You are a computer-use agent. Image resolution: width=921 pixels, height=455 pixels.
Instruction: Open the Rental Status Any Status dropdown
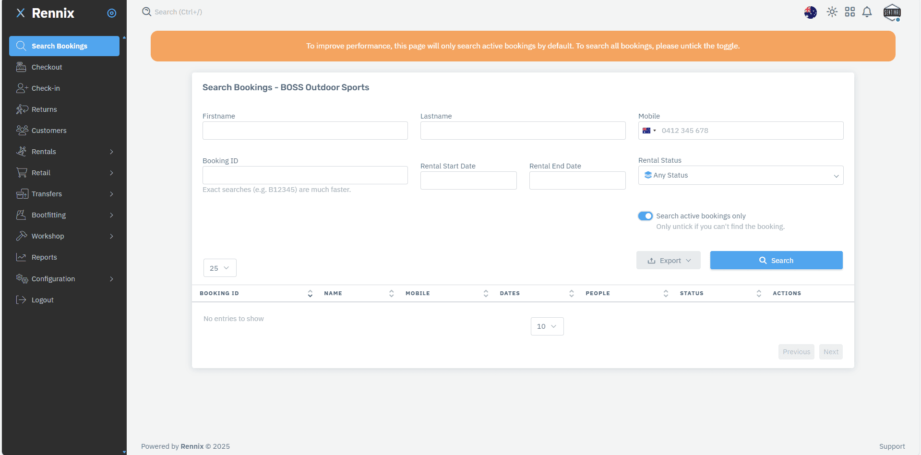pos(741,175)
